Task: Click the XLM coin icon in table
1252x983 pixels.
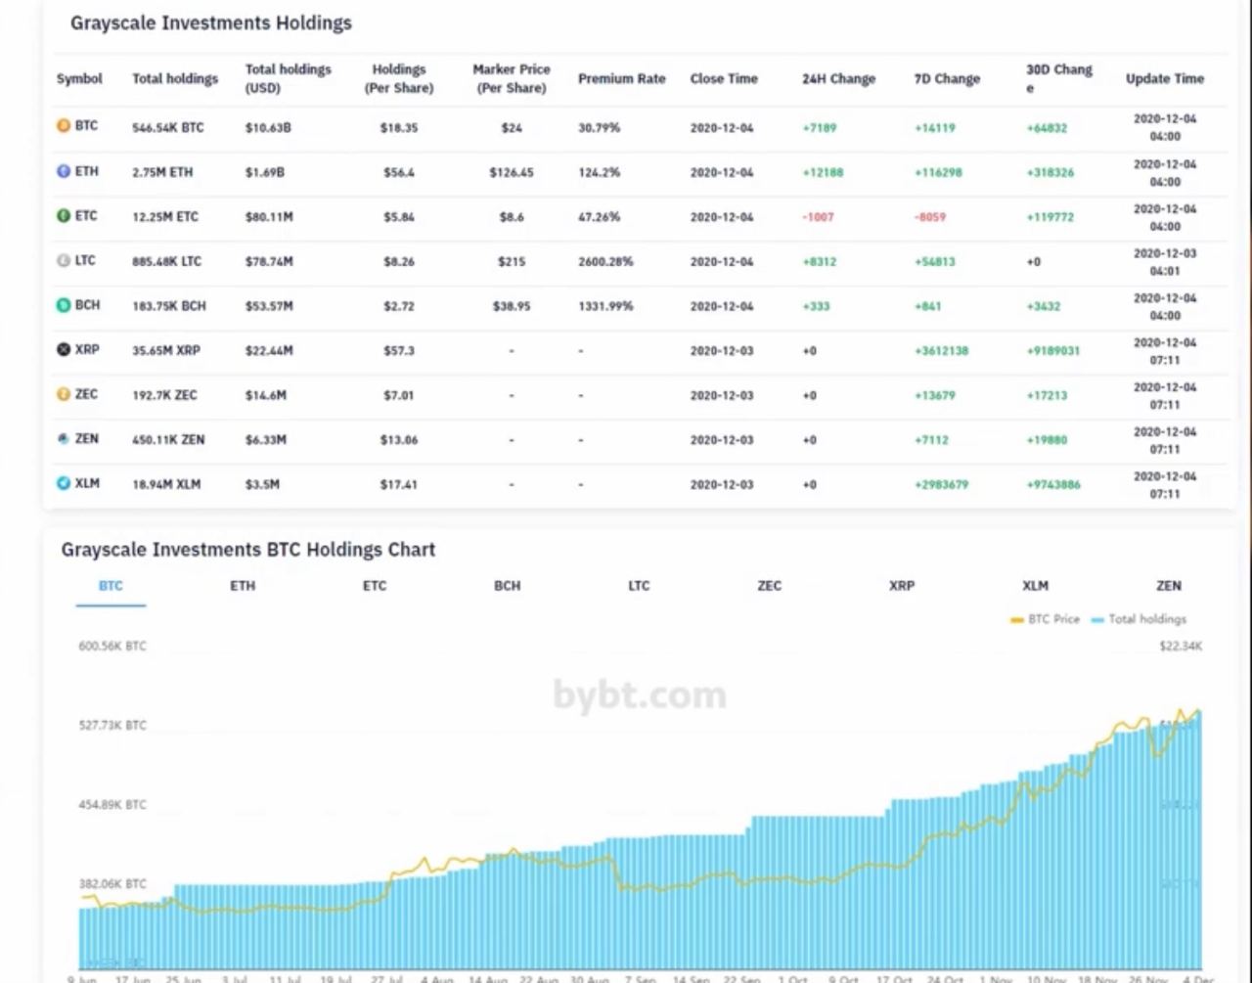Action: click(64, 483)
